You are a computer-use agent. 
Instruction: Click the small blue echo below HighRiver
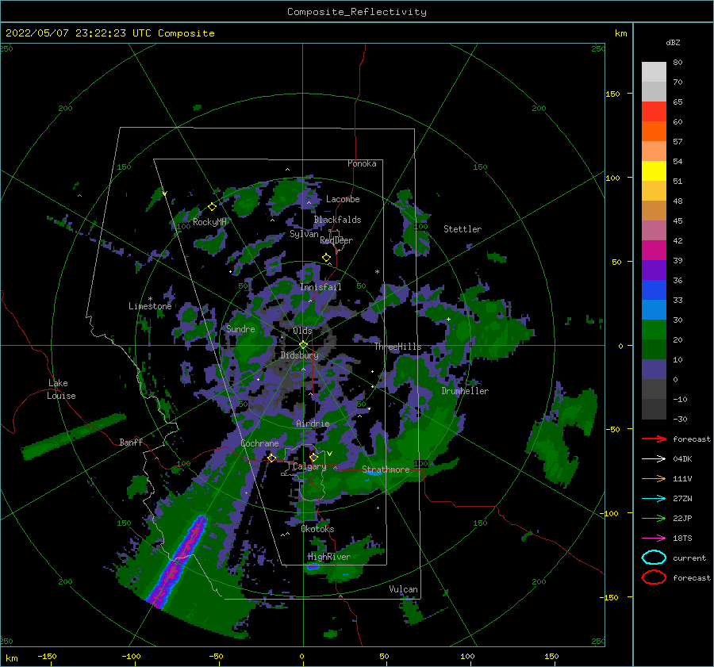(x=313, y=567)
